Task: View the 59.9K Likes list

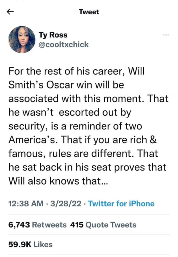Action: (x=30, y=245)
